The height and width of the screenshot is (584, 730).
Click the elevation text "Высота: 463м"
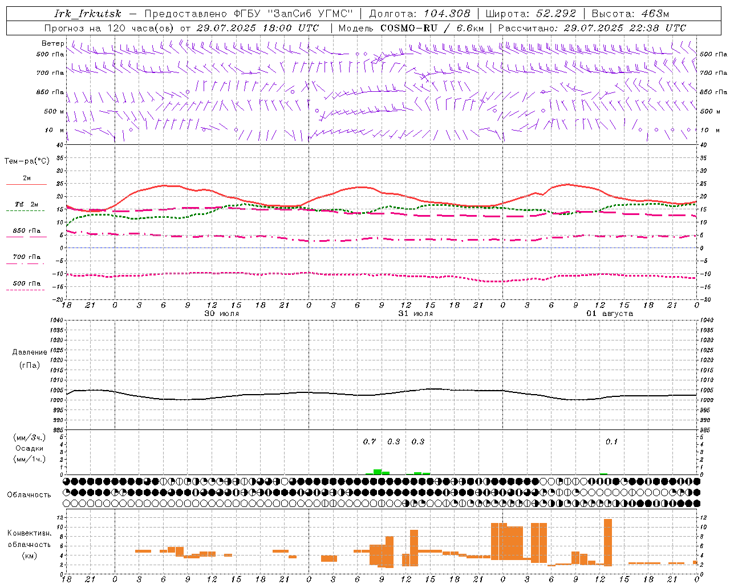click(630, 14)
